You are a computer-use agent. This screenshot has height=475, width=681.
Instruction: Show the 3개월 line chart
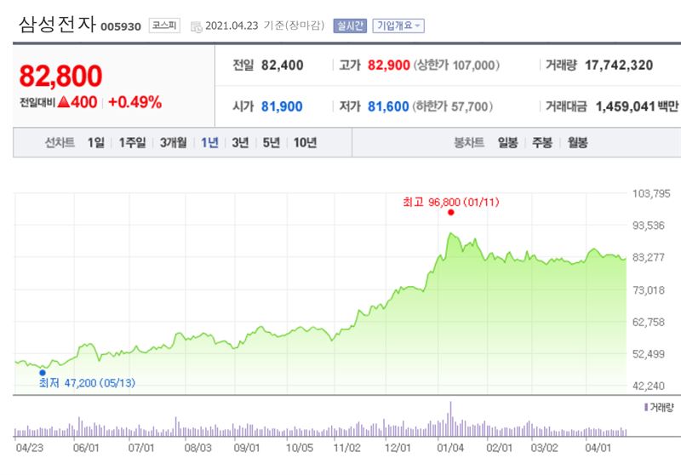(x=174, y=143)
